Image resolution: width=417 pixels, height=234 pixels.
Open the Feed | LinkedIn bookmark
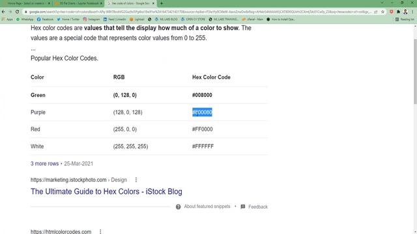coord(115,19)
